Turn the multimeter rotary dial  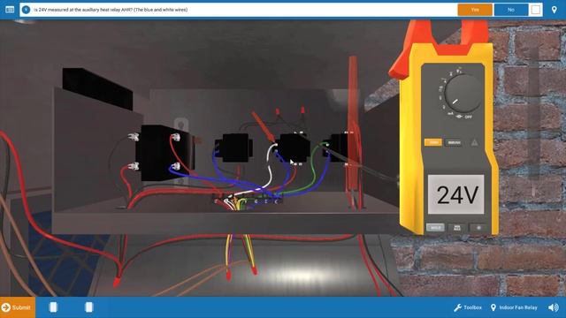[463, 94]
